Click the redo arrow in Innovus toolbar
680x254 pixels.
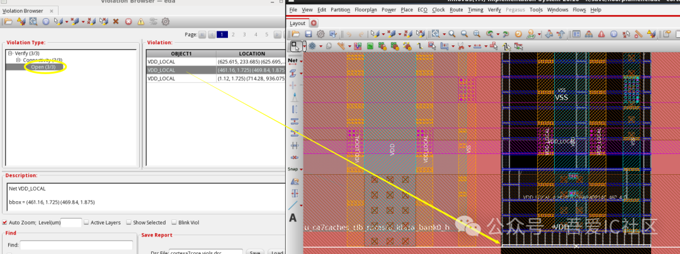tap(361, 34)
